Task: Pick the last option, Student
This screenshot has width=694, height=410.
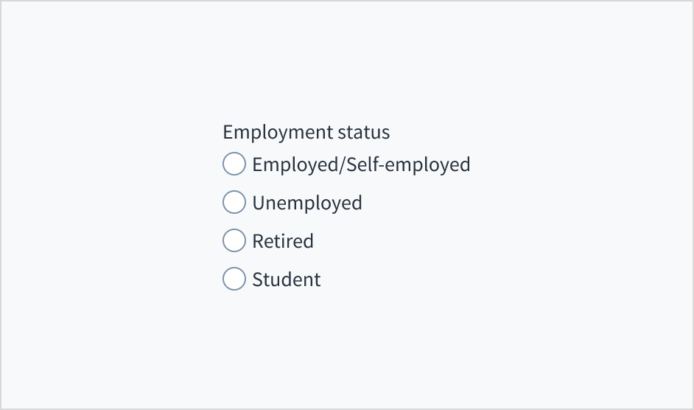Action: [x=234, y=279]
